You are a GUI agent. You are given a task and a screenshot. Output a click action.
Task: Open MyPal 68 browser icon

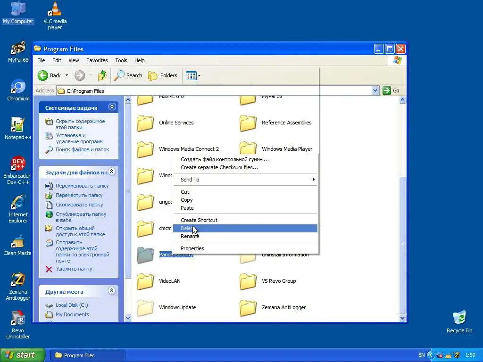[x=18, y=52]
